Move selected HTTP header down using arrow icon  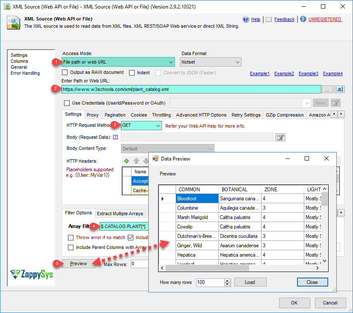[x=146, y=161]
